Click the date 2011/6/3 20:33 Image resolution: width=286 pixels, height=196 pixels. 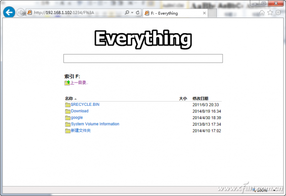[205, 105]
